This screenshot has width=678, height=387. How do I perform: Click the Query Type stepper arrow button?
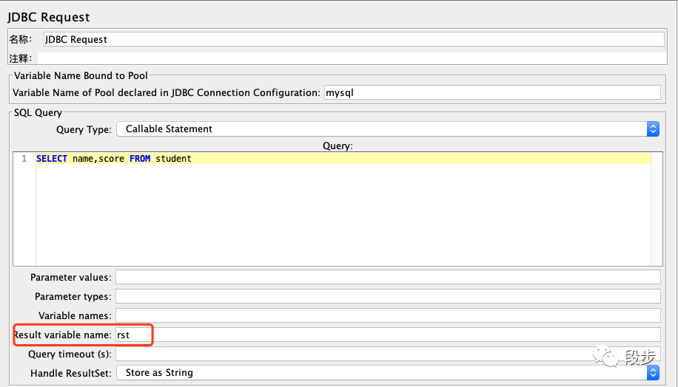click(653, 129)
